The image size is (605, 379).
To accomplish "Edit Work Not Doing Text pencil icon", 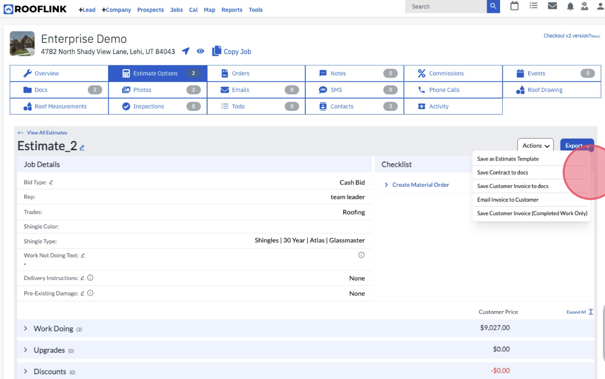I will [x=82, y=255].
